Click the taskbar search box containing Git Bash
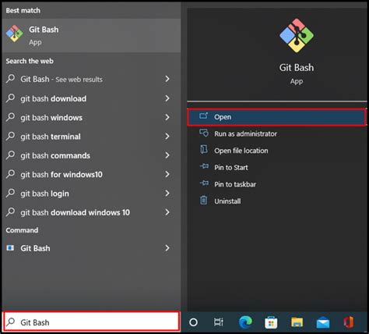Image resolution: width=369 pixels, height=334 pixels. 91,322
